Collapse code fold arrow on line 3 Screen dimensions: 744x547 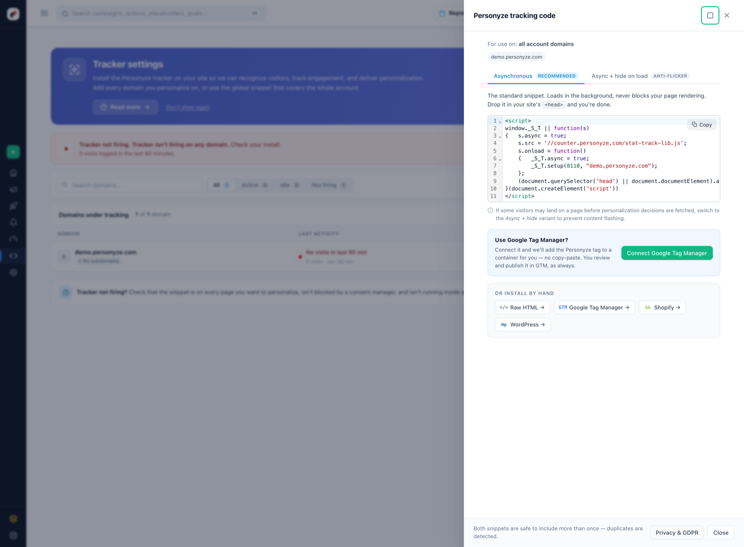[x=500, y=136]
